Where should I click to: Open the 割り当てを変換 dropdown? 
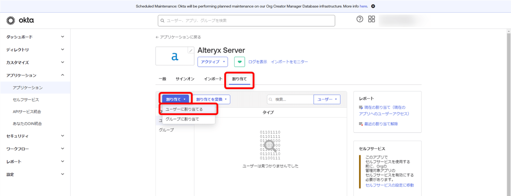coord(211,99)
